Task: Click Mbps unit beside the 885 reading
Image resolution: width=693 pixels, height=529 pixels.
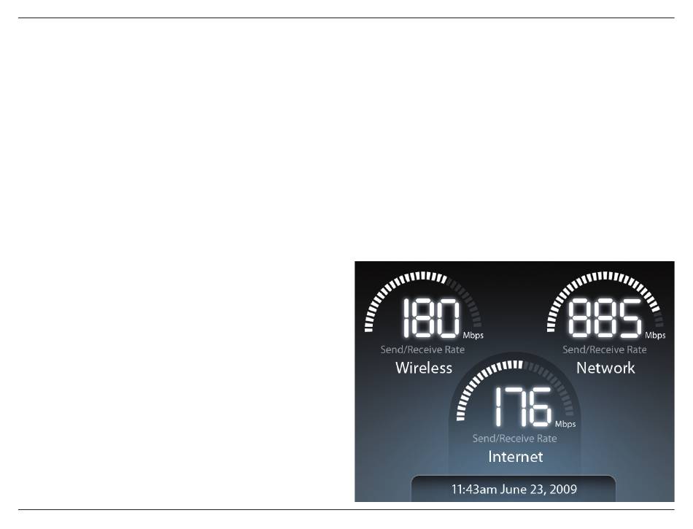Action: tap(655, 336)
